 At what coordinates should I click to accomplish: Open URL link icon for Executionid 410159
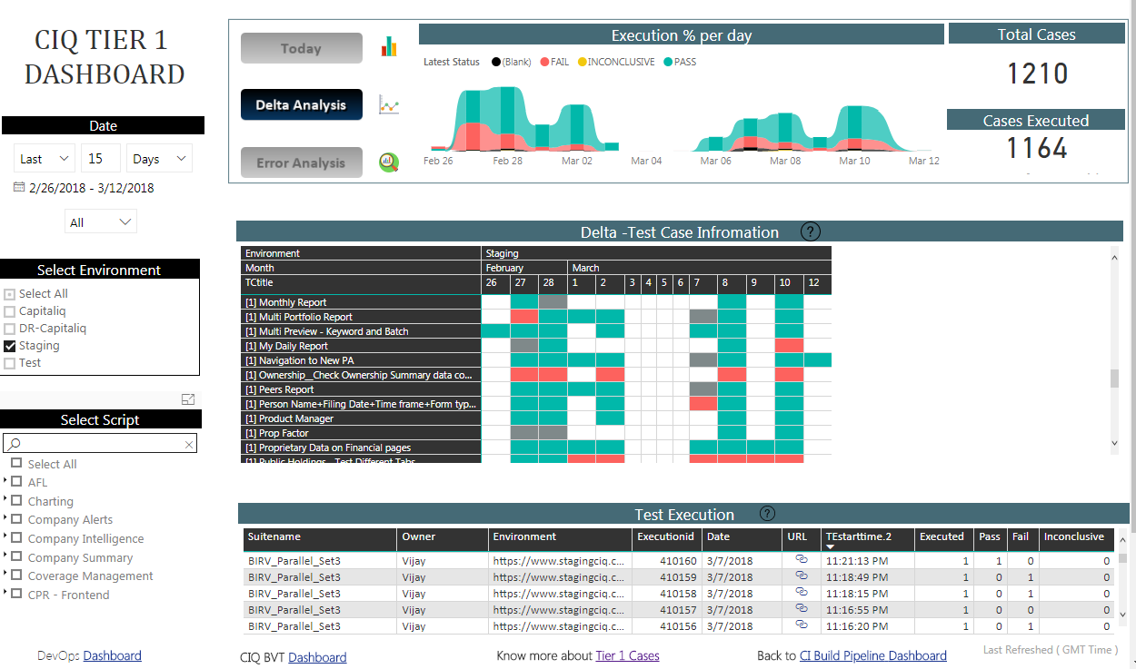coord(802,576)
